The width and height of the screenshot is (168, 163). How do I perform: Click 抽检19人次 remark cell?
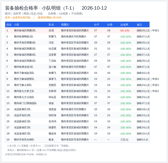point(143,134)
